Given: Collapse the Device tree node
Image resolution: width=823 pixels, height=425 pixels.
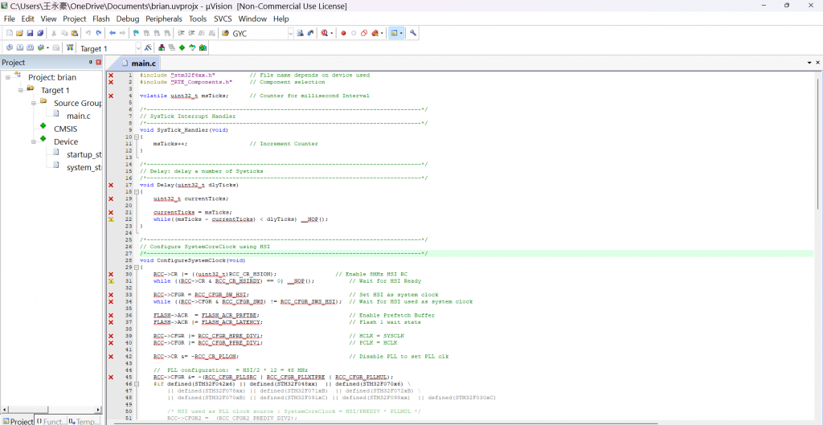Looking at the screenshot, I should (33, 141).
